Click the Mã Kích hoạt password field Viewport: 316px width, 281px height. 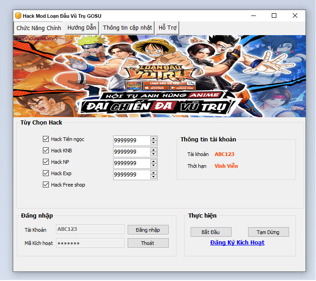point(90,243)
